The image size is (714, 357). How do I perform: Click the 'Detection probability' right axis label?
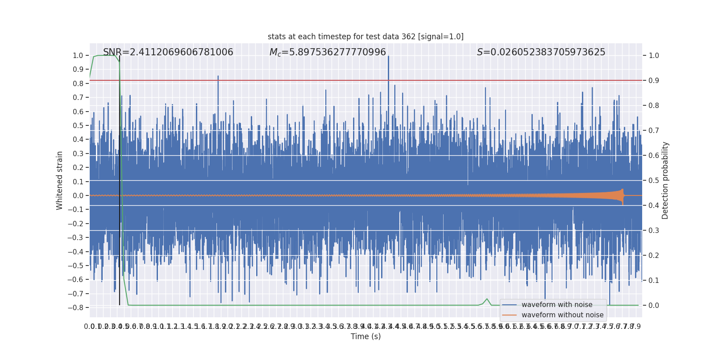665,180
